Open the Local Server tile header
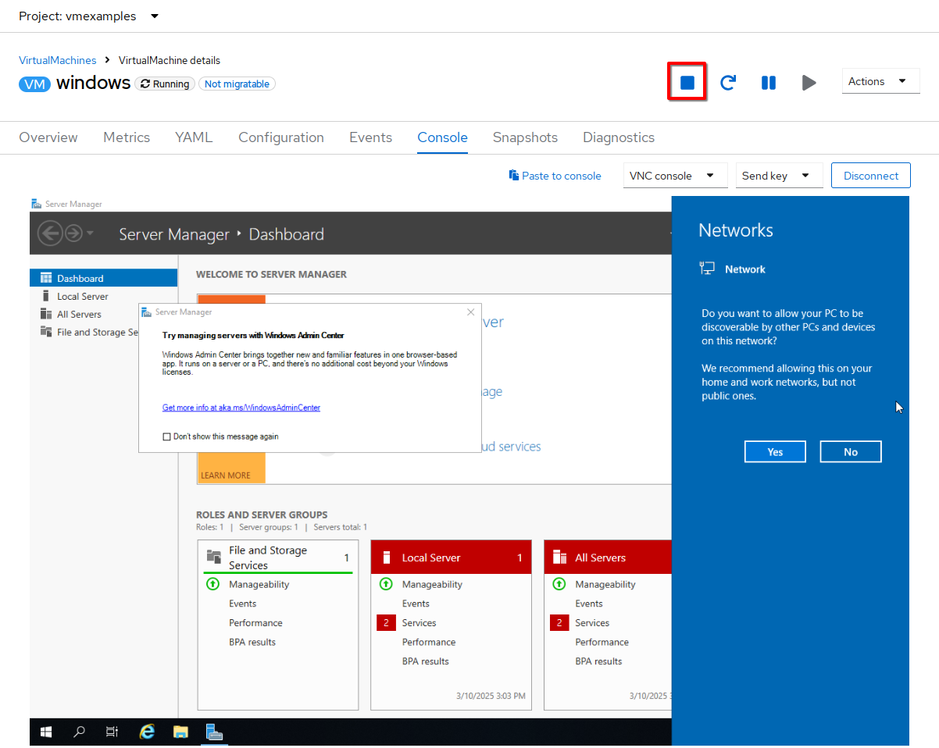This screenshot has height=748, width=939. pos(451,557)
